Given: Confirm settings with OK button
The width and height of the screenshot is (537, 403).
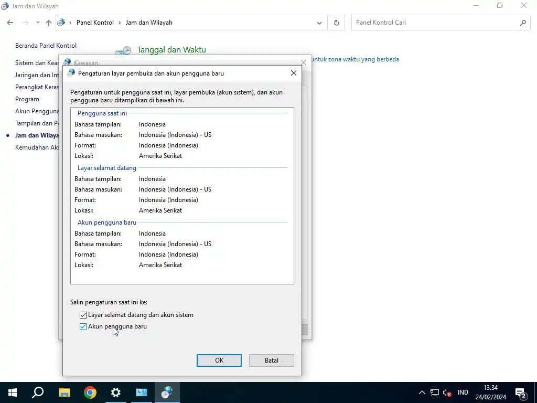Looking at the screenshot, I should pyautogui.click(x=219, y=360).
